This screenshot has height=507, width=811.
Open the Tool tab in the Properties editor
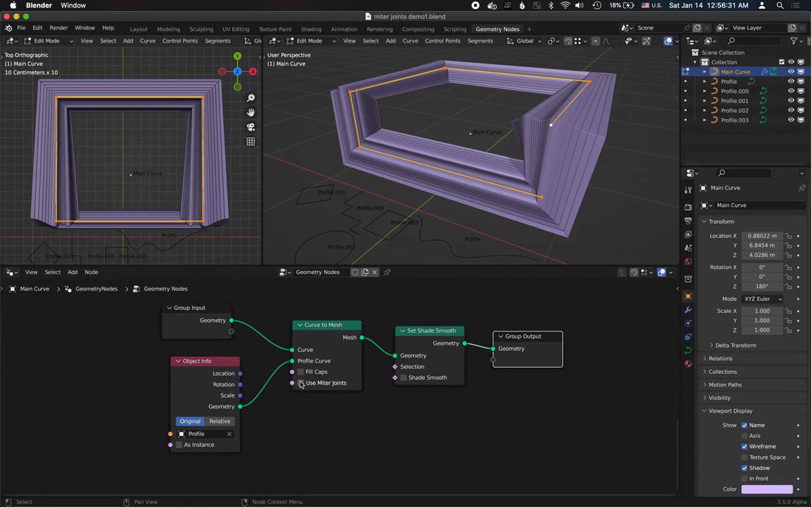pyautogui.click(x=688, y=190)
